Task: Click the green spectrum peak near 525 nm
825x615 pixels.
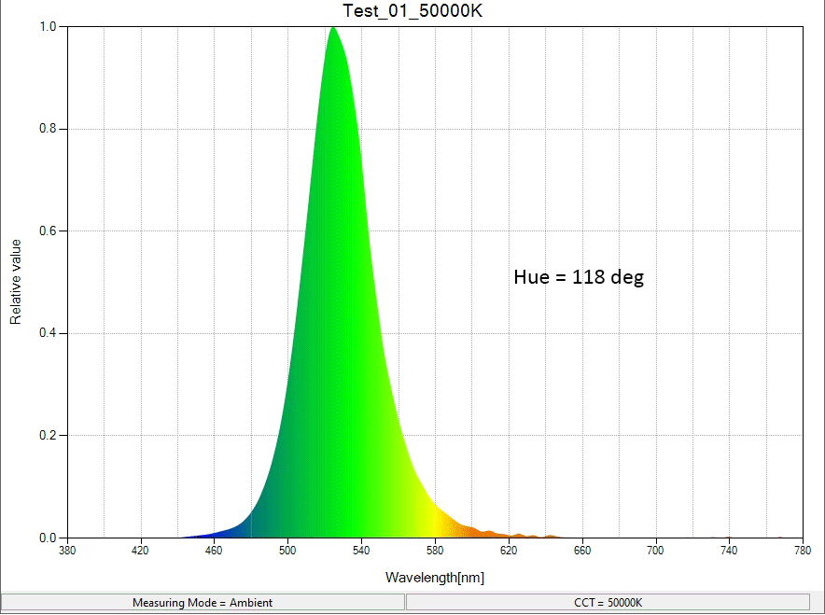Action: click(333, 30)
